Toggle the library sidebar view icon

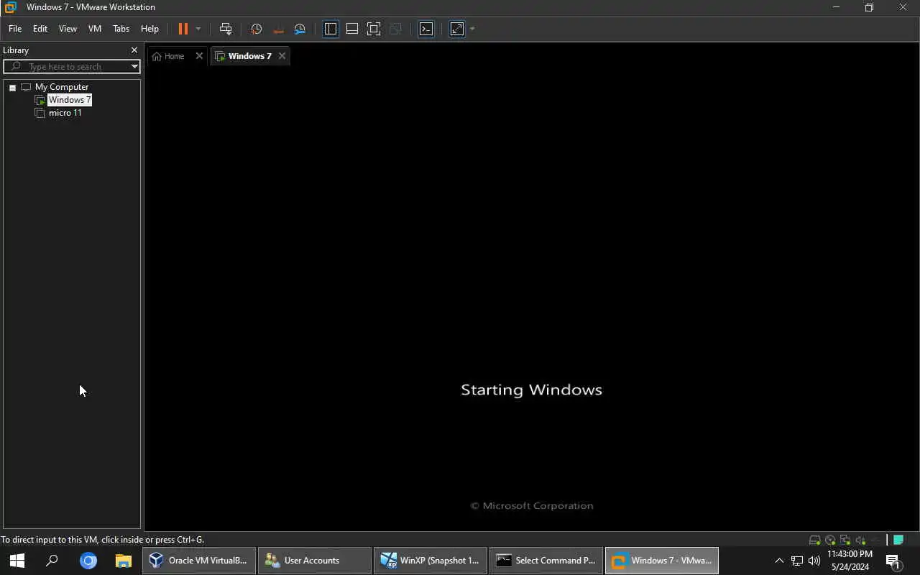point(331,29)
